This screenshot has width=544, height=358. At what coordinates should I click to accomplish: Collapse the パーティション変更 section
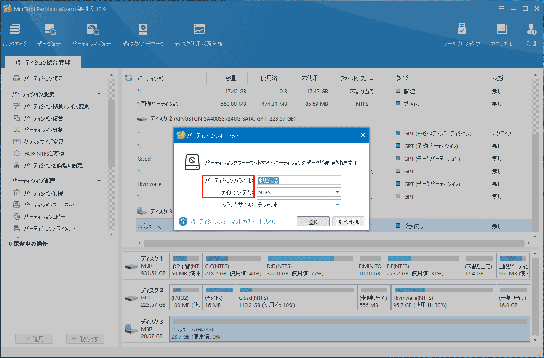pos(99,94)
